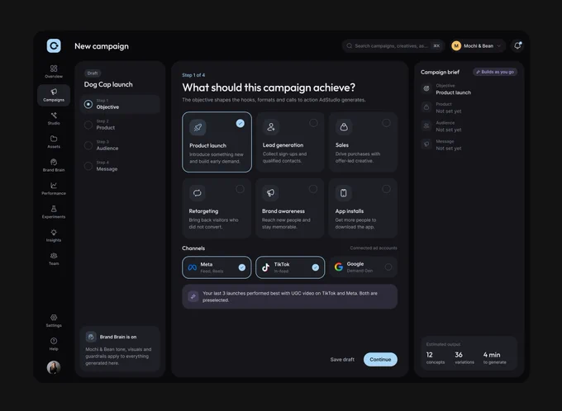
Task: Click the Step 1 of 4 label
Action: pos(193,75)
